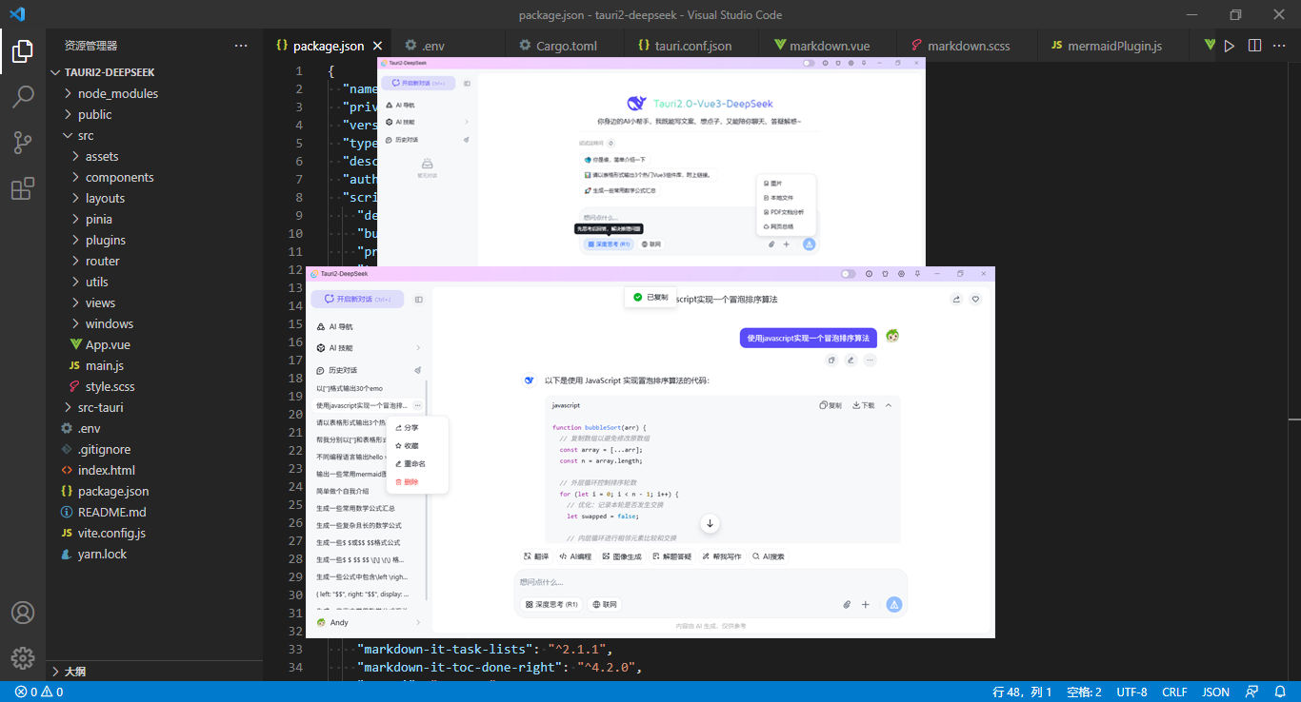Click the shirt skin icon in the bubble sort chat title bar
This screenshot has width=1301, height=702.
tap(885, 274)
